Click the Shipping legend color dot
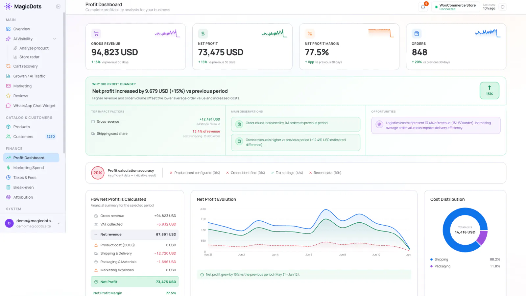Image resolution: width=526 pixels, height=296 pixels. click(431, 259)
